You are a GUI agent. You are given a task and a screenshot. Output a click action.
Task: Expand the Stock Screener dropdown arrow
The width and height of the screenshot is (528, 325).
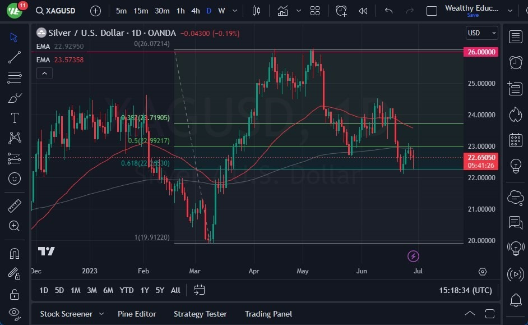tap(101, 314)
